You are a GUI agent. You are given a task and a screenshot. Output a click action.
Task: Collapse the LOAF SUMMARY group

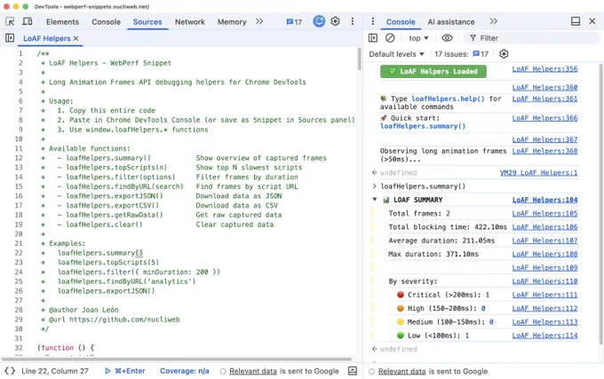pos(375,200)
